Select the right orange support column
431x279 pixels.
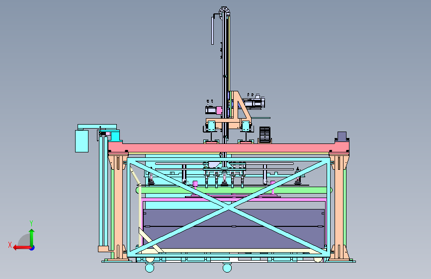click(339, 208)
